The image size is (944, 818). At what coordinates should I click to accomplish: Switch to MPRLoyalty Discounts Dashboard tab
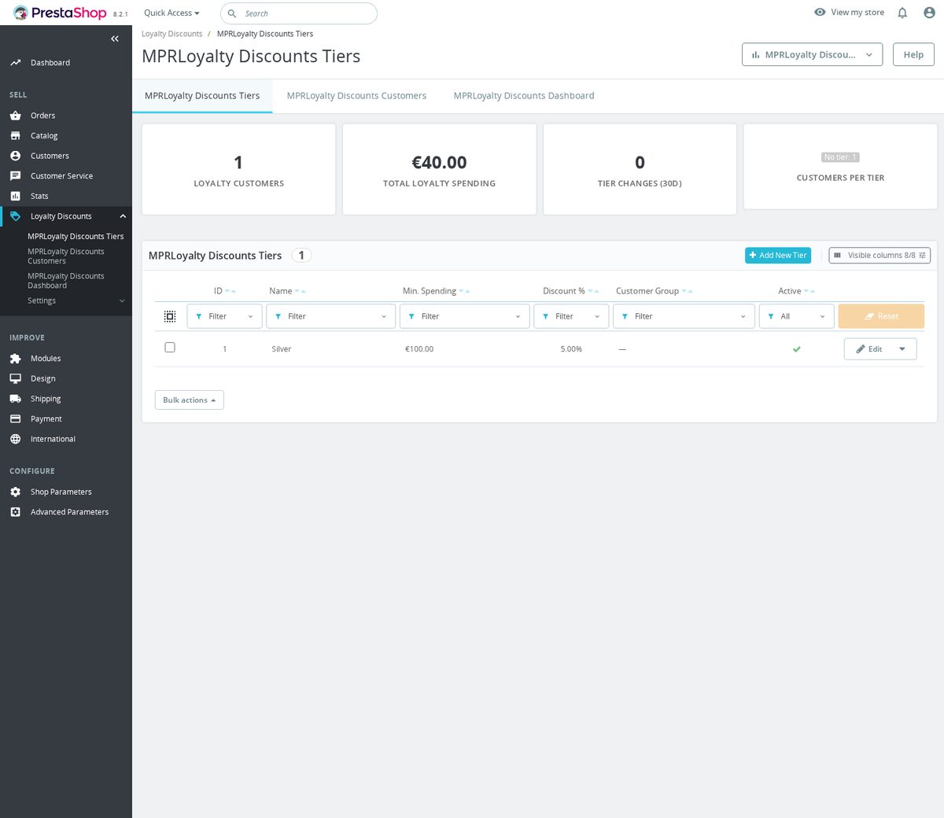(524, 96)
